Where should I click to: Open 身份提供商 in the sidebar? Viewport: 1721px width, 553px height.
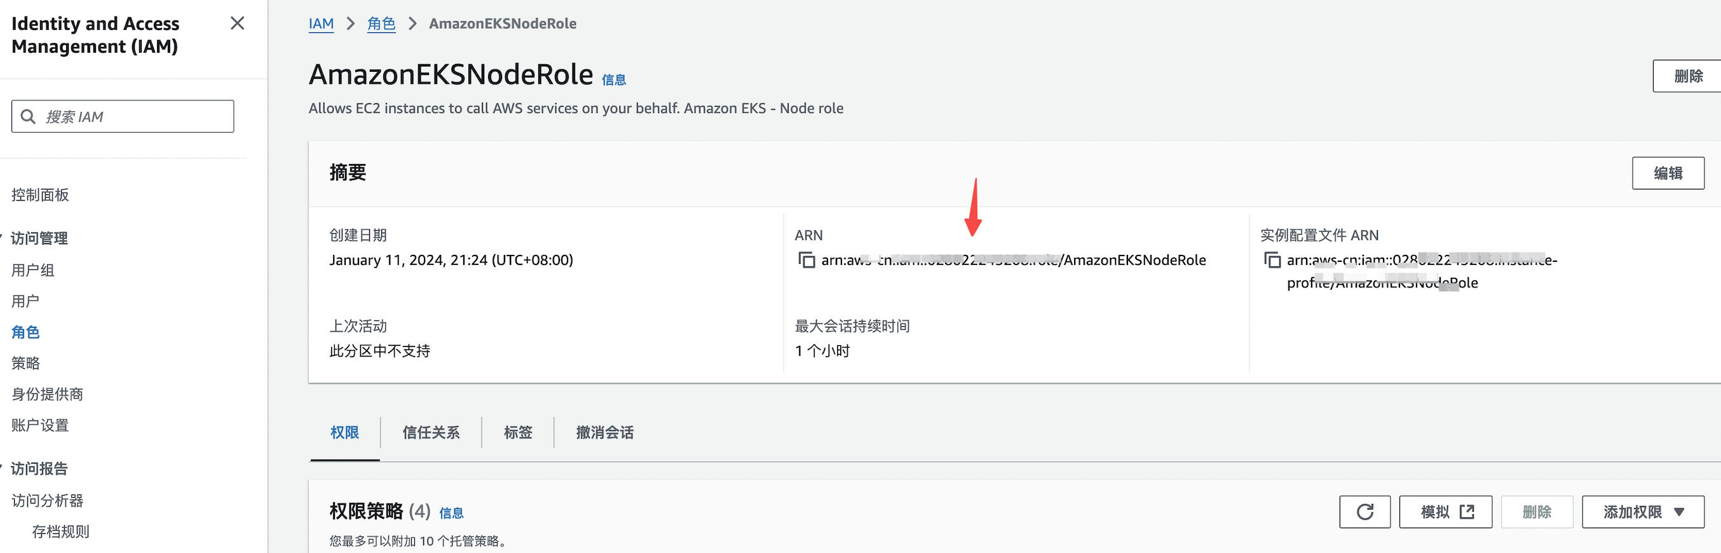48,394
